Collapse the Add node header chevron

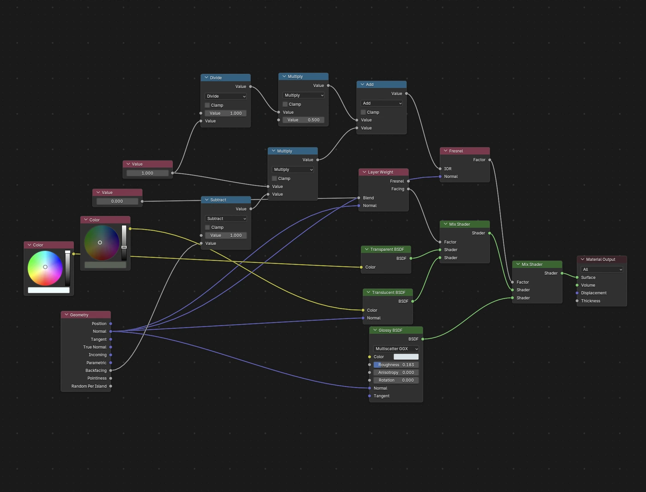point(362,85)
